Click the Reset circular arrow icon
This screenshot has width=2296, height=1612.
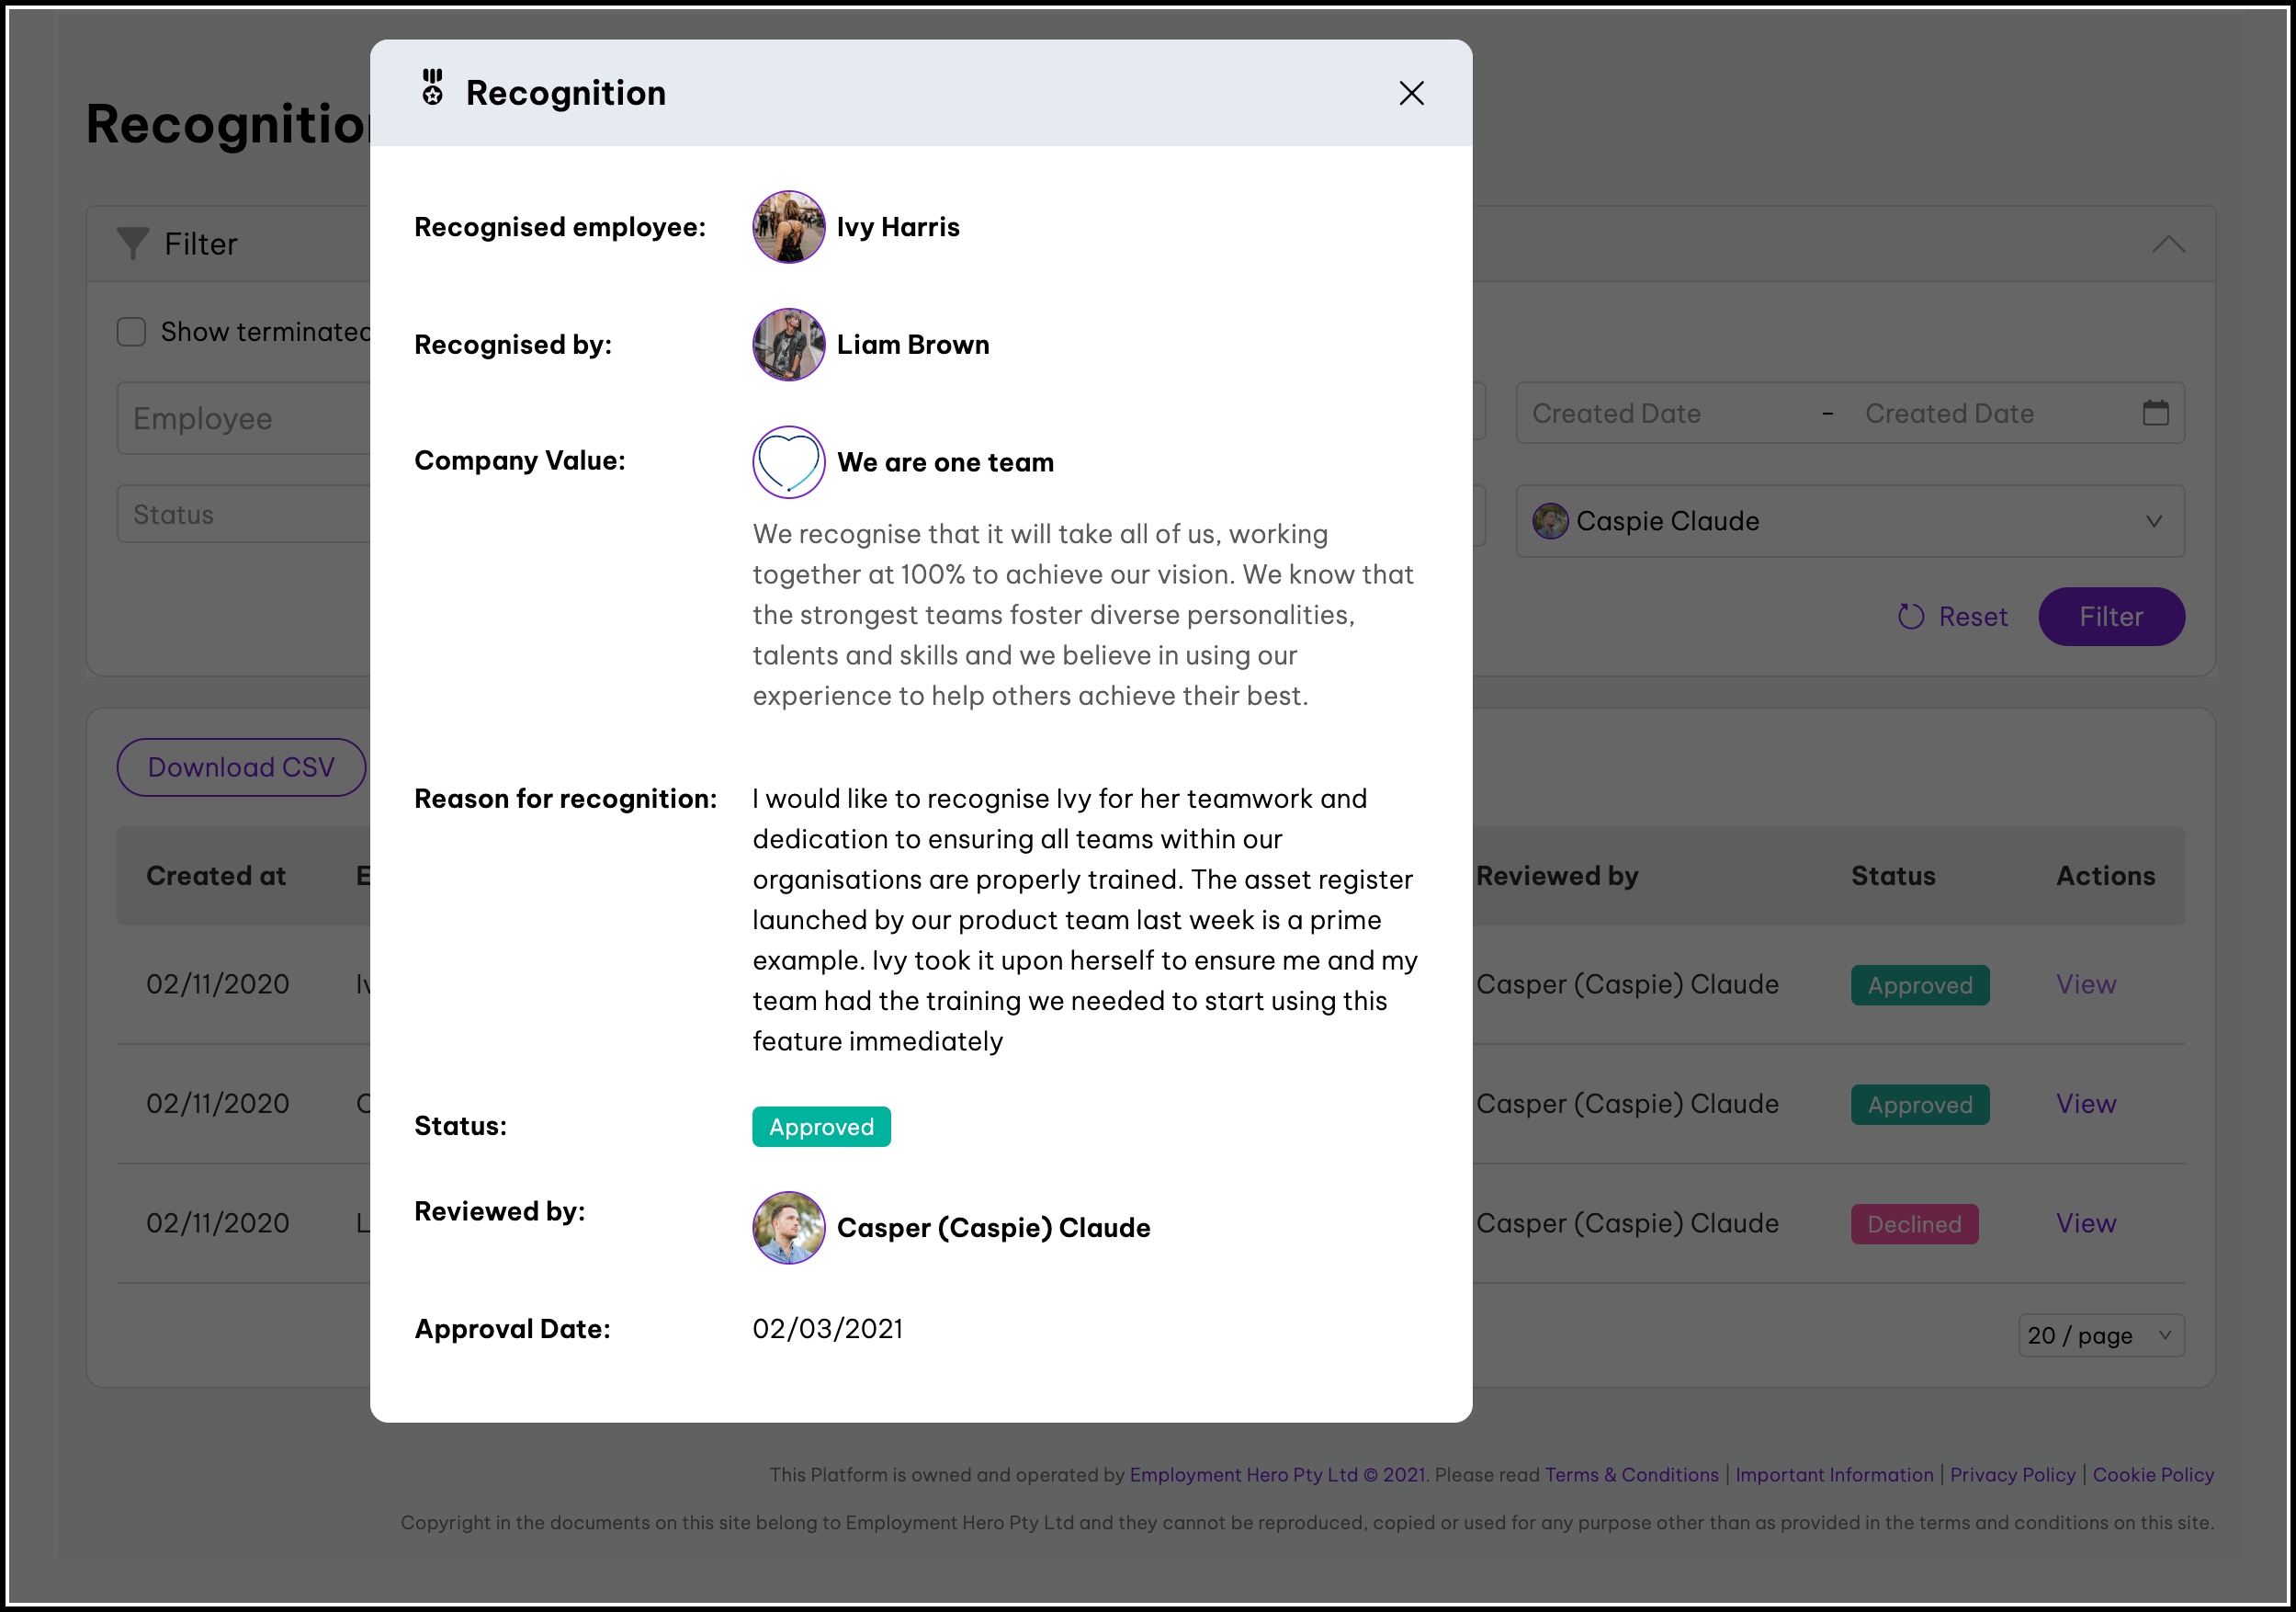click(x=1910, y=616)
